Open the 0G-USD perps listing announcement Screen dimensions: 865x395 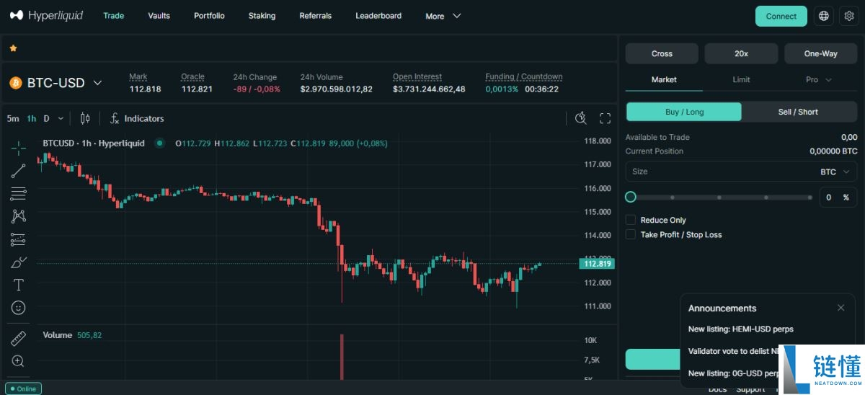click(x=734, y=373)
